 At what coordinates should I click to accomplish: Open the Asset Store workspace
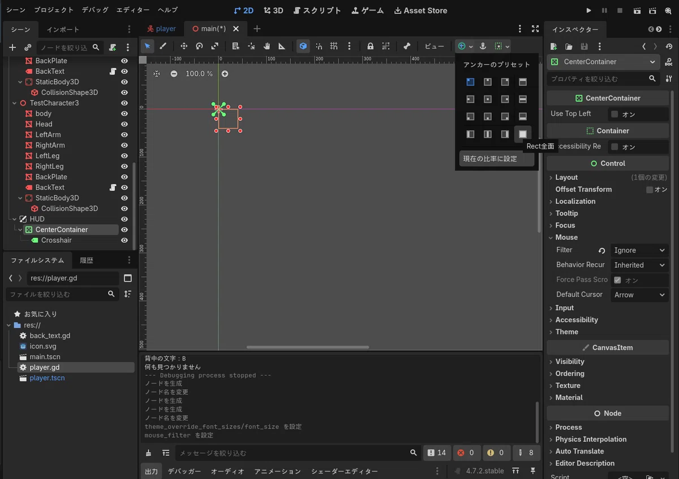(x=420, y=10)
